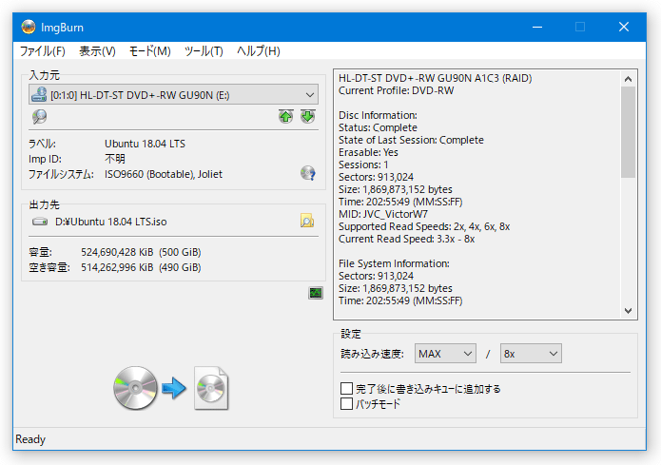Click the view media information magnifier icon
Screen dimensions: 661x465
(x=40, y=116)
